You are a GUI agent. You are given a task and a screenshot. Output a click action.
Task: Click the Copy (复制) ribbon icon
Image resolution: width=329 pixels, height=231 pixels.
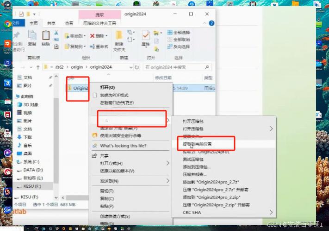pos(32,36)
